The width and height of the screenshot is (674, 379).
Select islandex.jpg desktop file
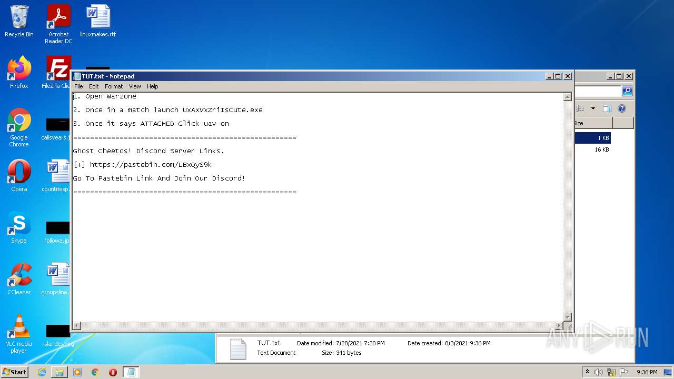(58, 335)
